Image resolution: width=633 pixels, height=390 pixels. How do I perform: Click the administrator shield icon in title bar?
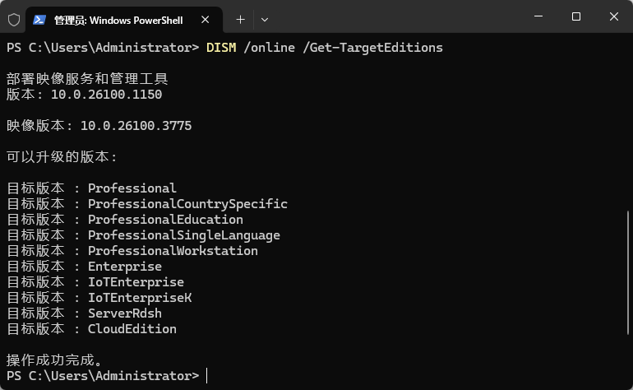(x=13, y=19)
